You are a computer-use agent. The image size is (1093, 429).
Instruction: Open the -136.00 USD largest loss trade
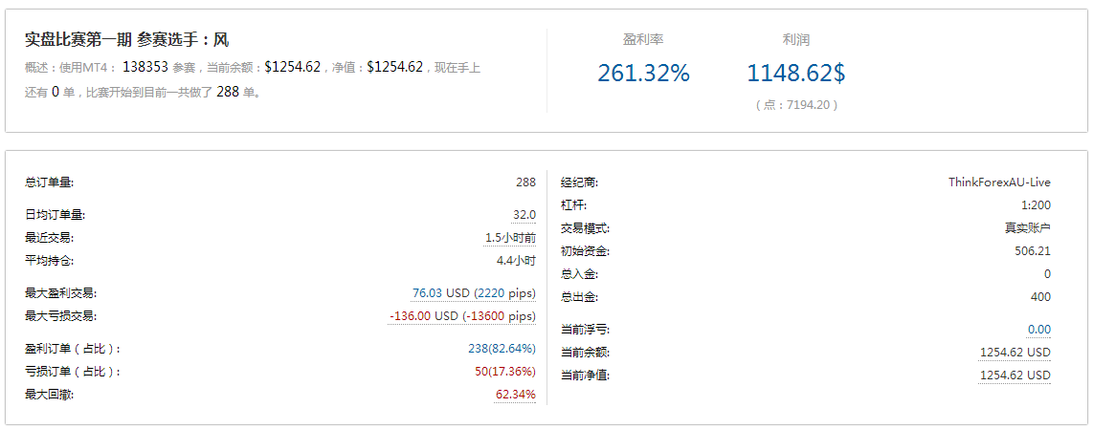click(x=462, y=315)
